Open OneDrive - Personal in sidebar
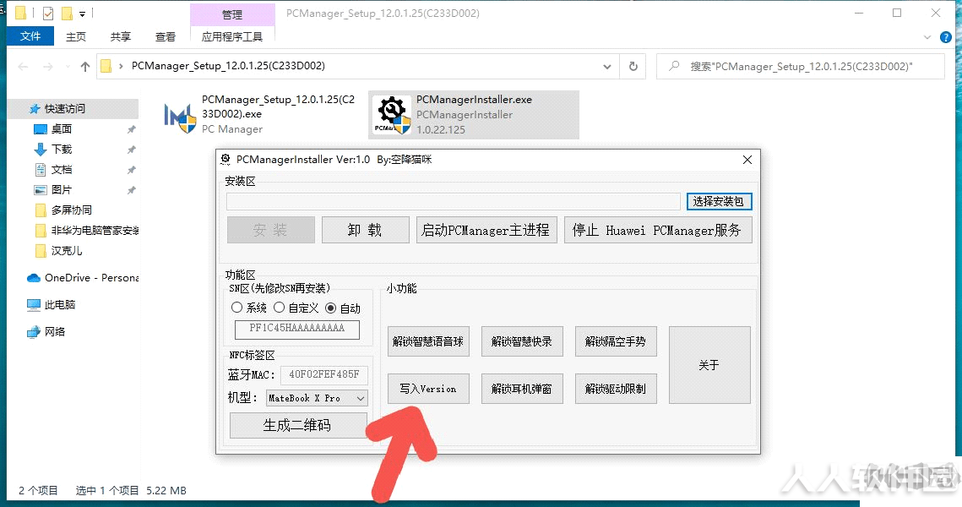The height and width of the screenshot is (507, 962). [91, 277]
